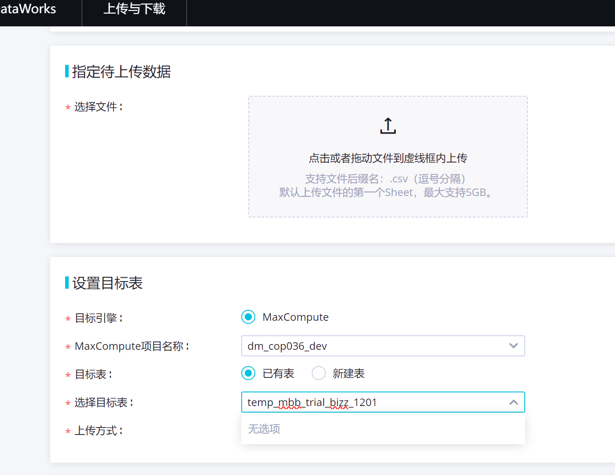Collapse the 选择目标表 dropdown chevron

point(513,402)
